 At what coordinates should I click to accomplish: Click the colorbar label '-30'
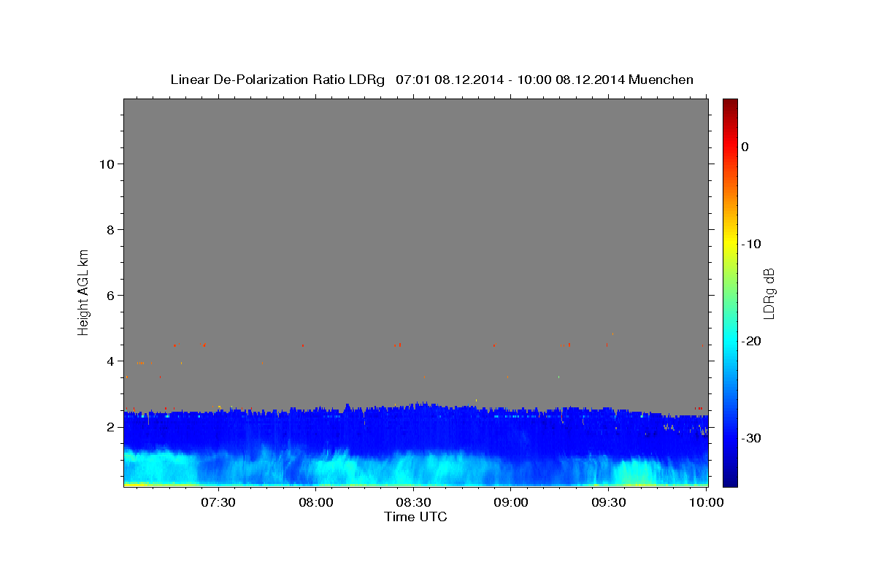coord(751,438)
